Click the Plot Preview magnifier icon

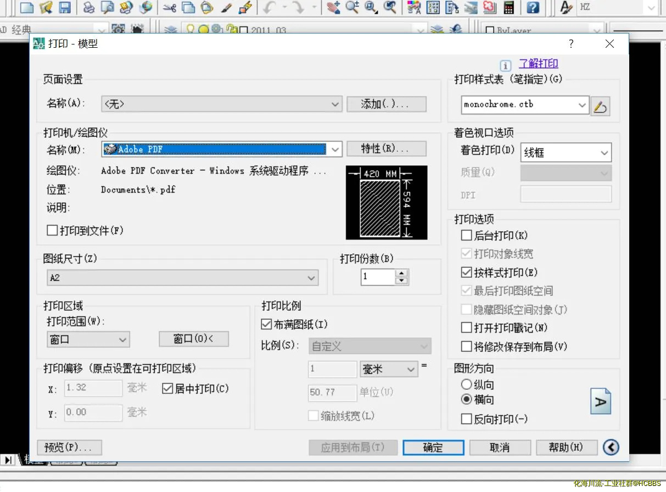point(107,8)
